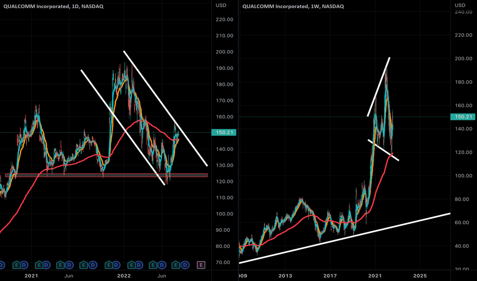The width and height of the screenshot is (477, 281).
Task: Click the 180.00 label on weekly price axis
Action: point(463,82)
